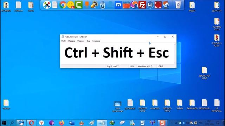
Task: Launch Opera from the taskbar
Action: [31, 123]
